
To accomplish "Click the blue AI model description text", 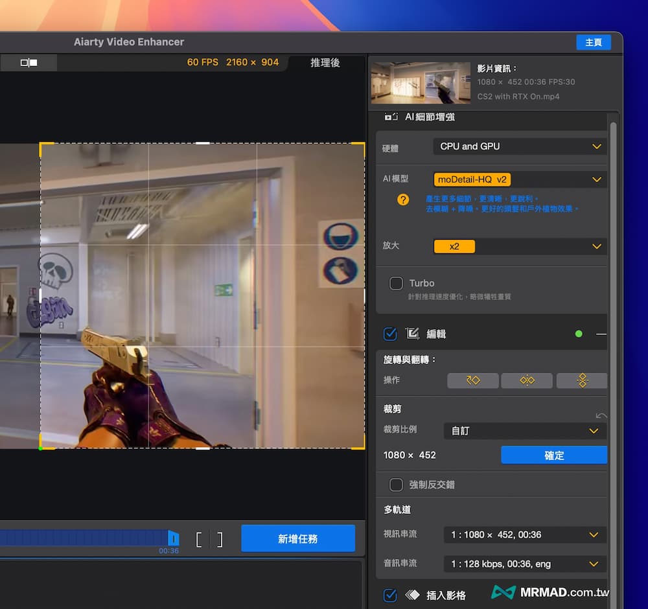I will pyautogui.click(x=502, y=204).
